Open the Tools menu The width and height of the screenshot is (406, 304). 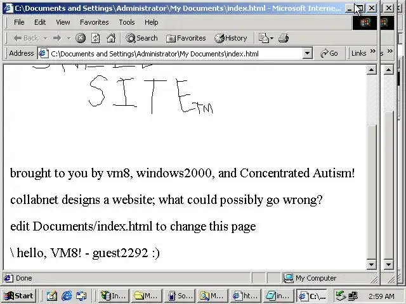click(127, 22)
